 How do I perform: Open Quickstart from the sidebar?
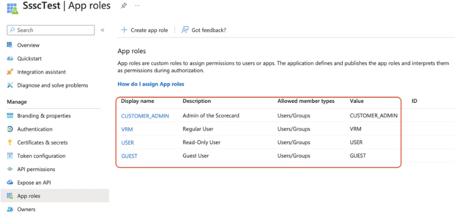click(29, 59)
